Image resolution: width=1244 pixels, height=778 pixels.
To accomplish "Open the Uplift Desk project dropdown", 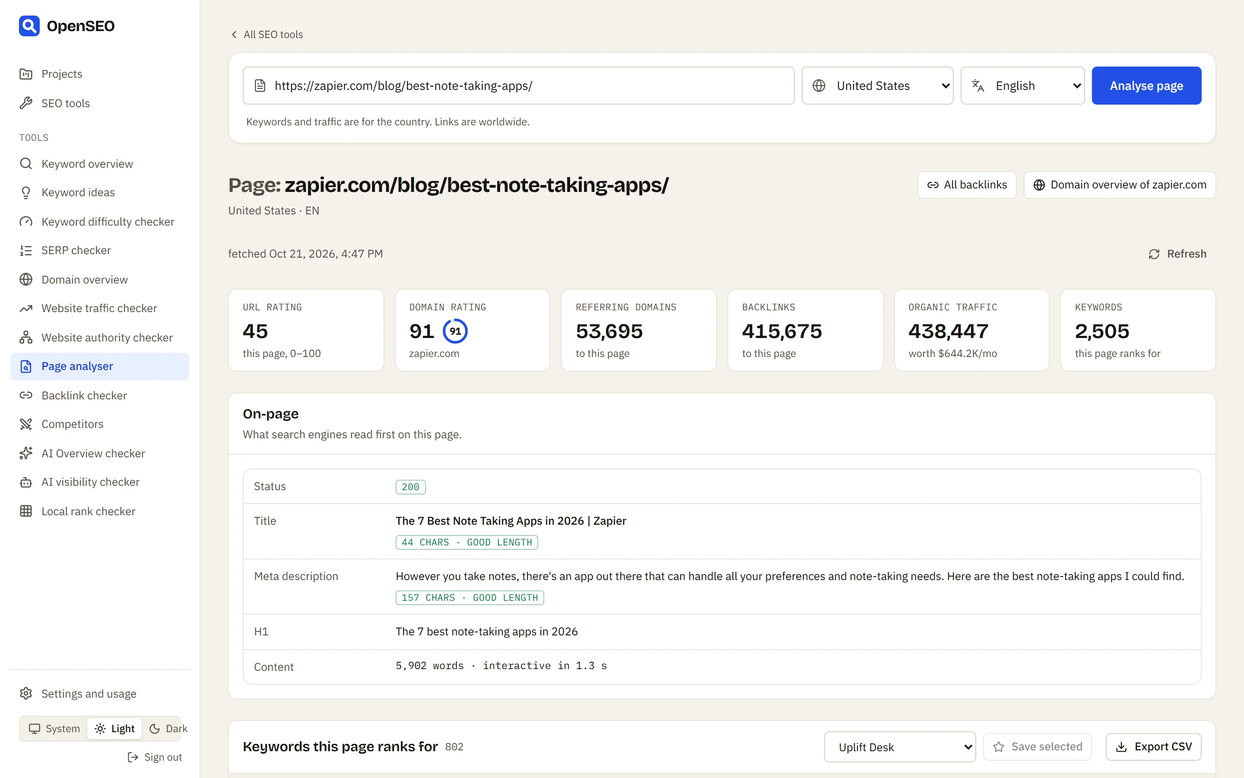I will click(900, 747).
